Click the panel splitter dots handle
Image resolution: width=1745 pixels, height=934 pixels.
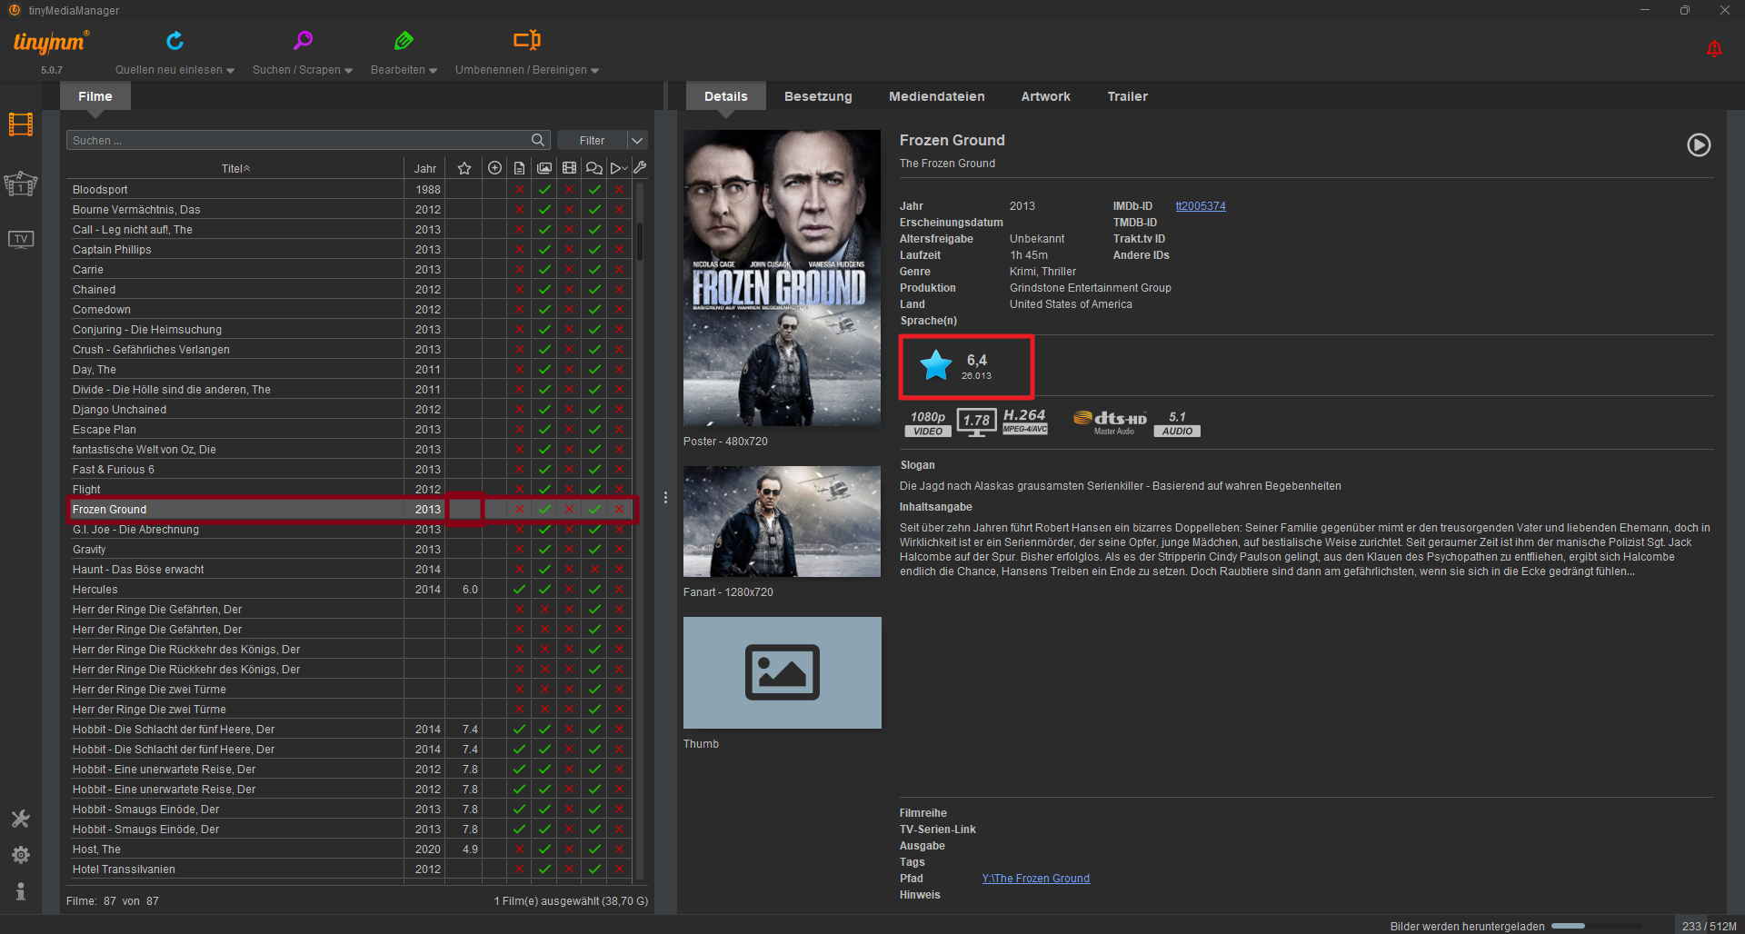665,498
